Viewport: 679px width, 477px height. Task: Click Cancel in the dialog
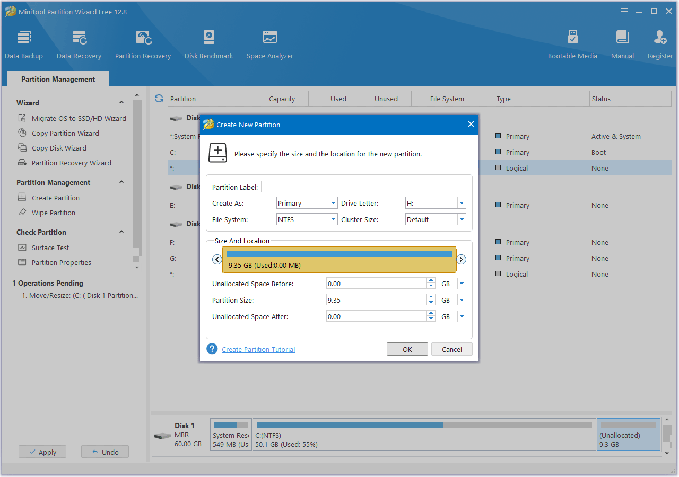[452, 349]
